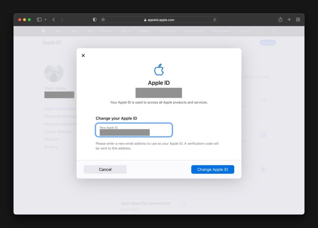Go back with Safari's back arrow
This screenshot has height=228, width=318.
tap(54, 19)
